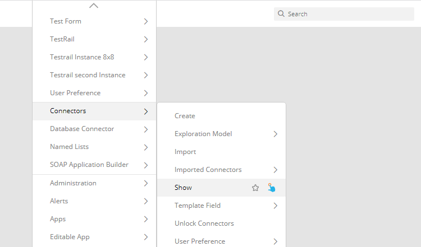This screenshot has width=421, height=247.
Task: Open the Administration submenu arrow
Action: tap(146, 183)
